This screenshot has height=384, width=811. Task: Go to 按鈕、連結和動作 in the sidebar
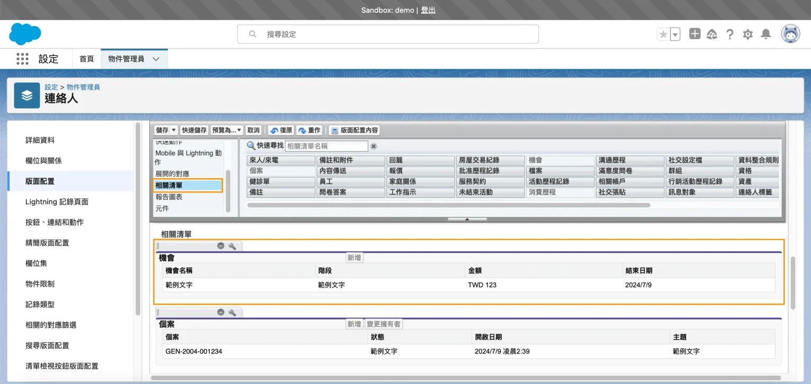55,222
